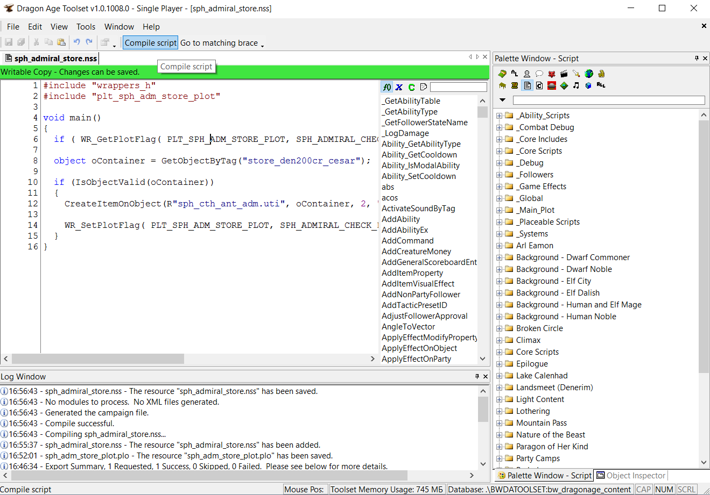Select the music note sound palette icon

(x=577, y=85)
